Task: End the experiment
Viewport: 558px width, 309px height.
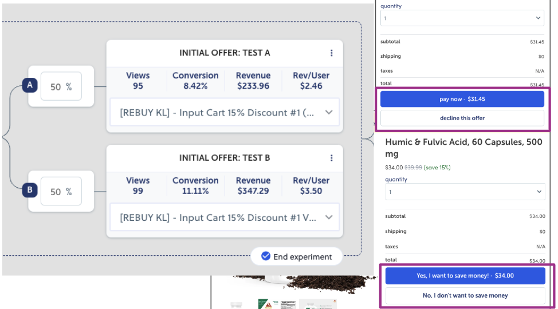Action: pyautogui.click(x=296, y=256)
